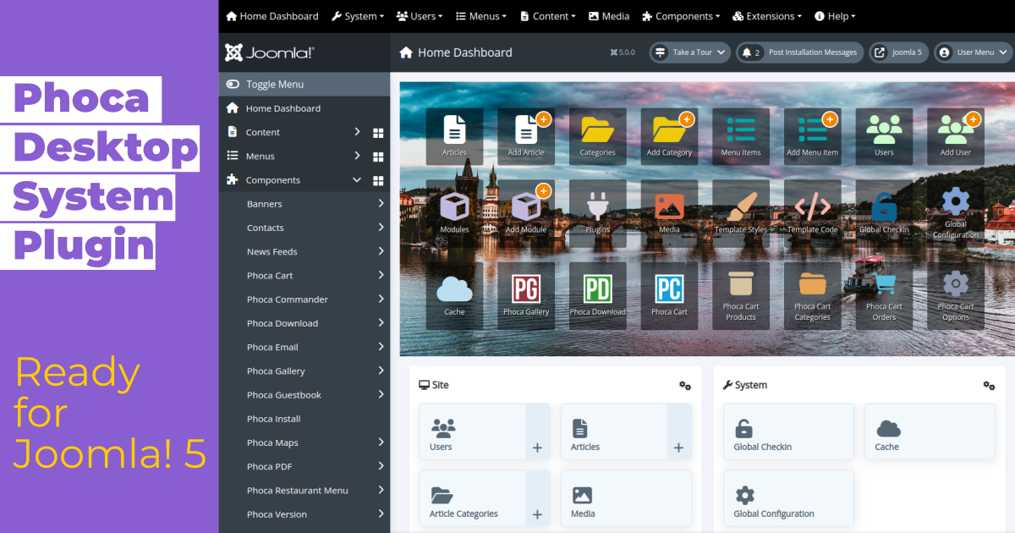1015x533 pixels.
Task: Open the Take a Tour dropdown
Action: [x=689, y=52]
